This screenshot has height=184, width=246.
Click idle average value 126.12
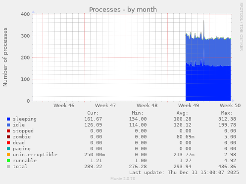(x=183, y=125)
